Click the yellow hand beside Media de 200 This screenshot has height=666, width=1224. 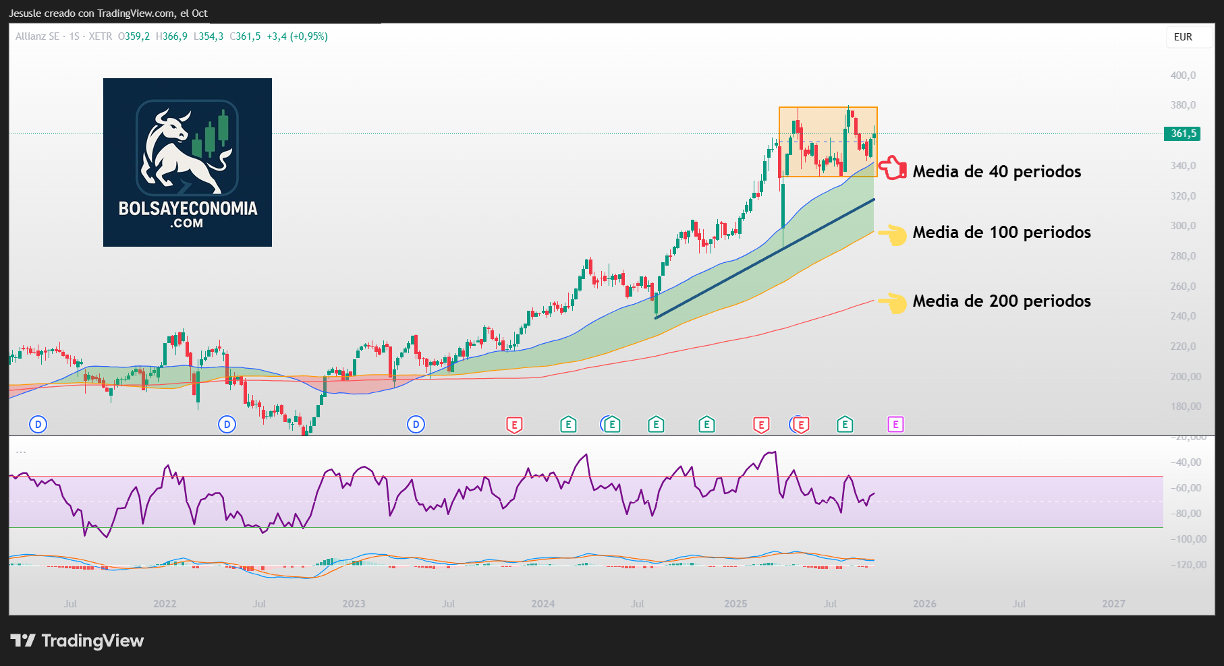pyautogui.click(x=893, y=303)
